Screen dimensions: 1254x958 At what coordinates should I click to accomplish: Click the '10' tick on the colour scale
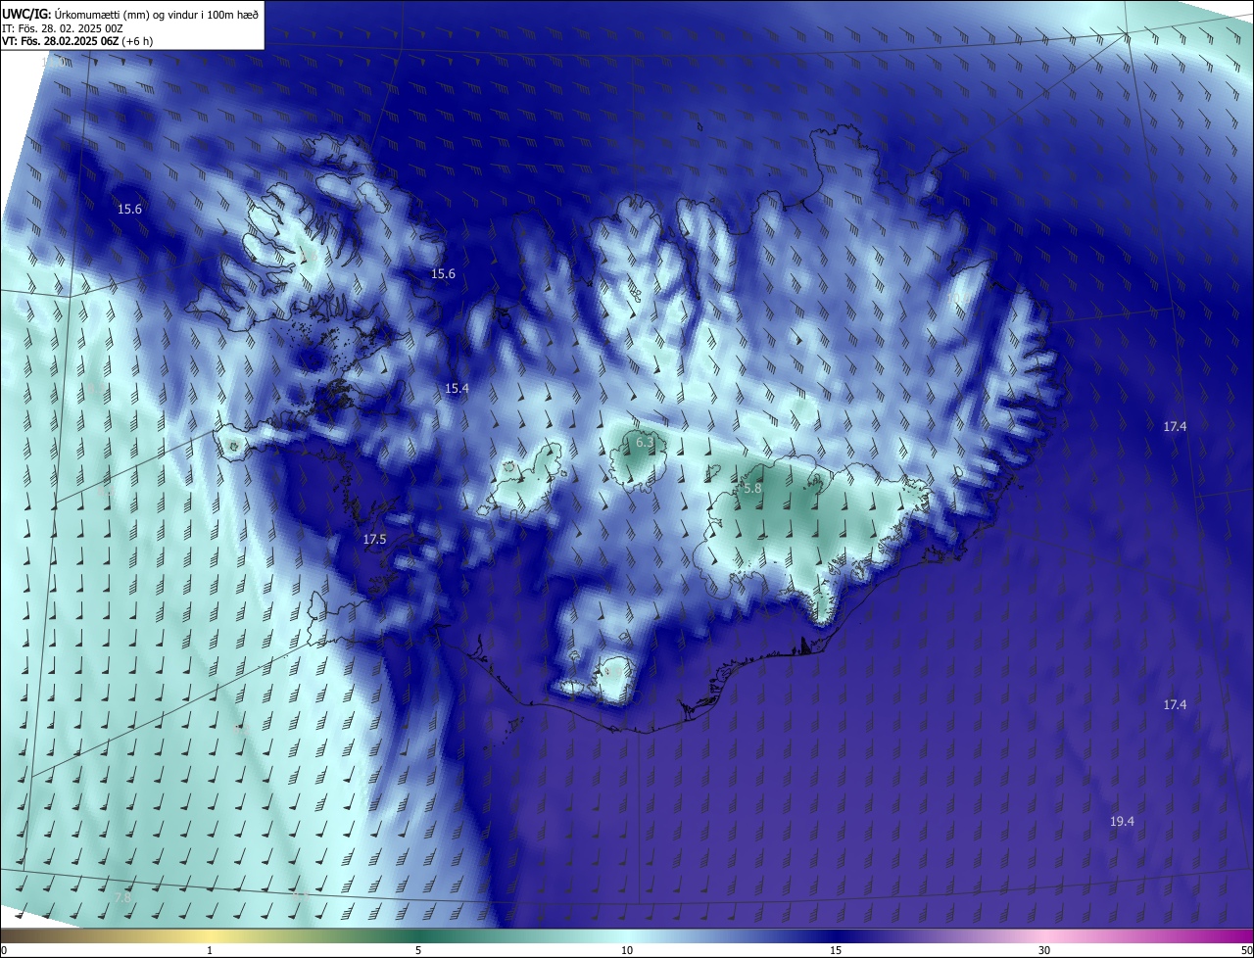627,951
